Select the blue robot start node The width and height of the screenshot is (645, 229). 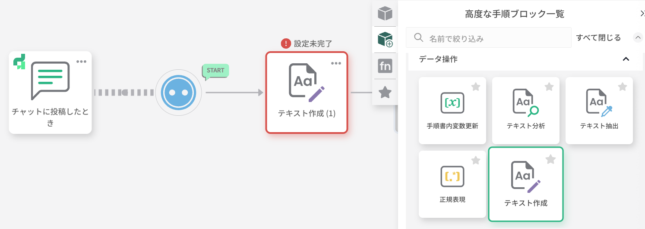pyautogui.click(x=178, y=93)
